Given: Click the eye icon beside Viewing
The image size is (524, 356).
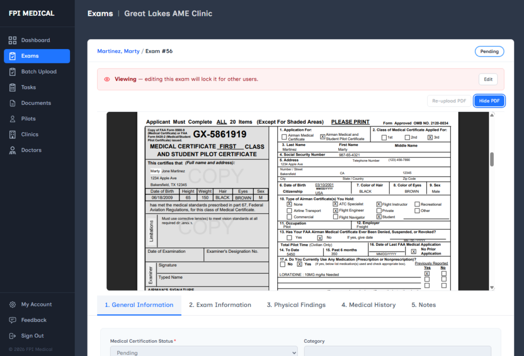Looking at the screenshot, I should click(x=107, y=79).
